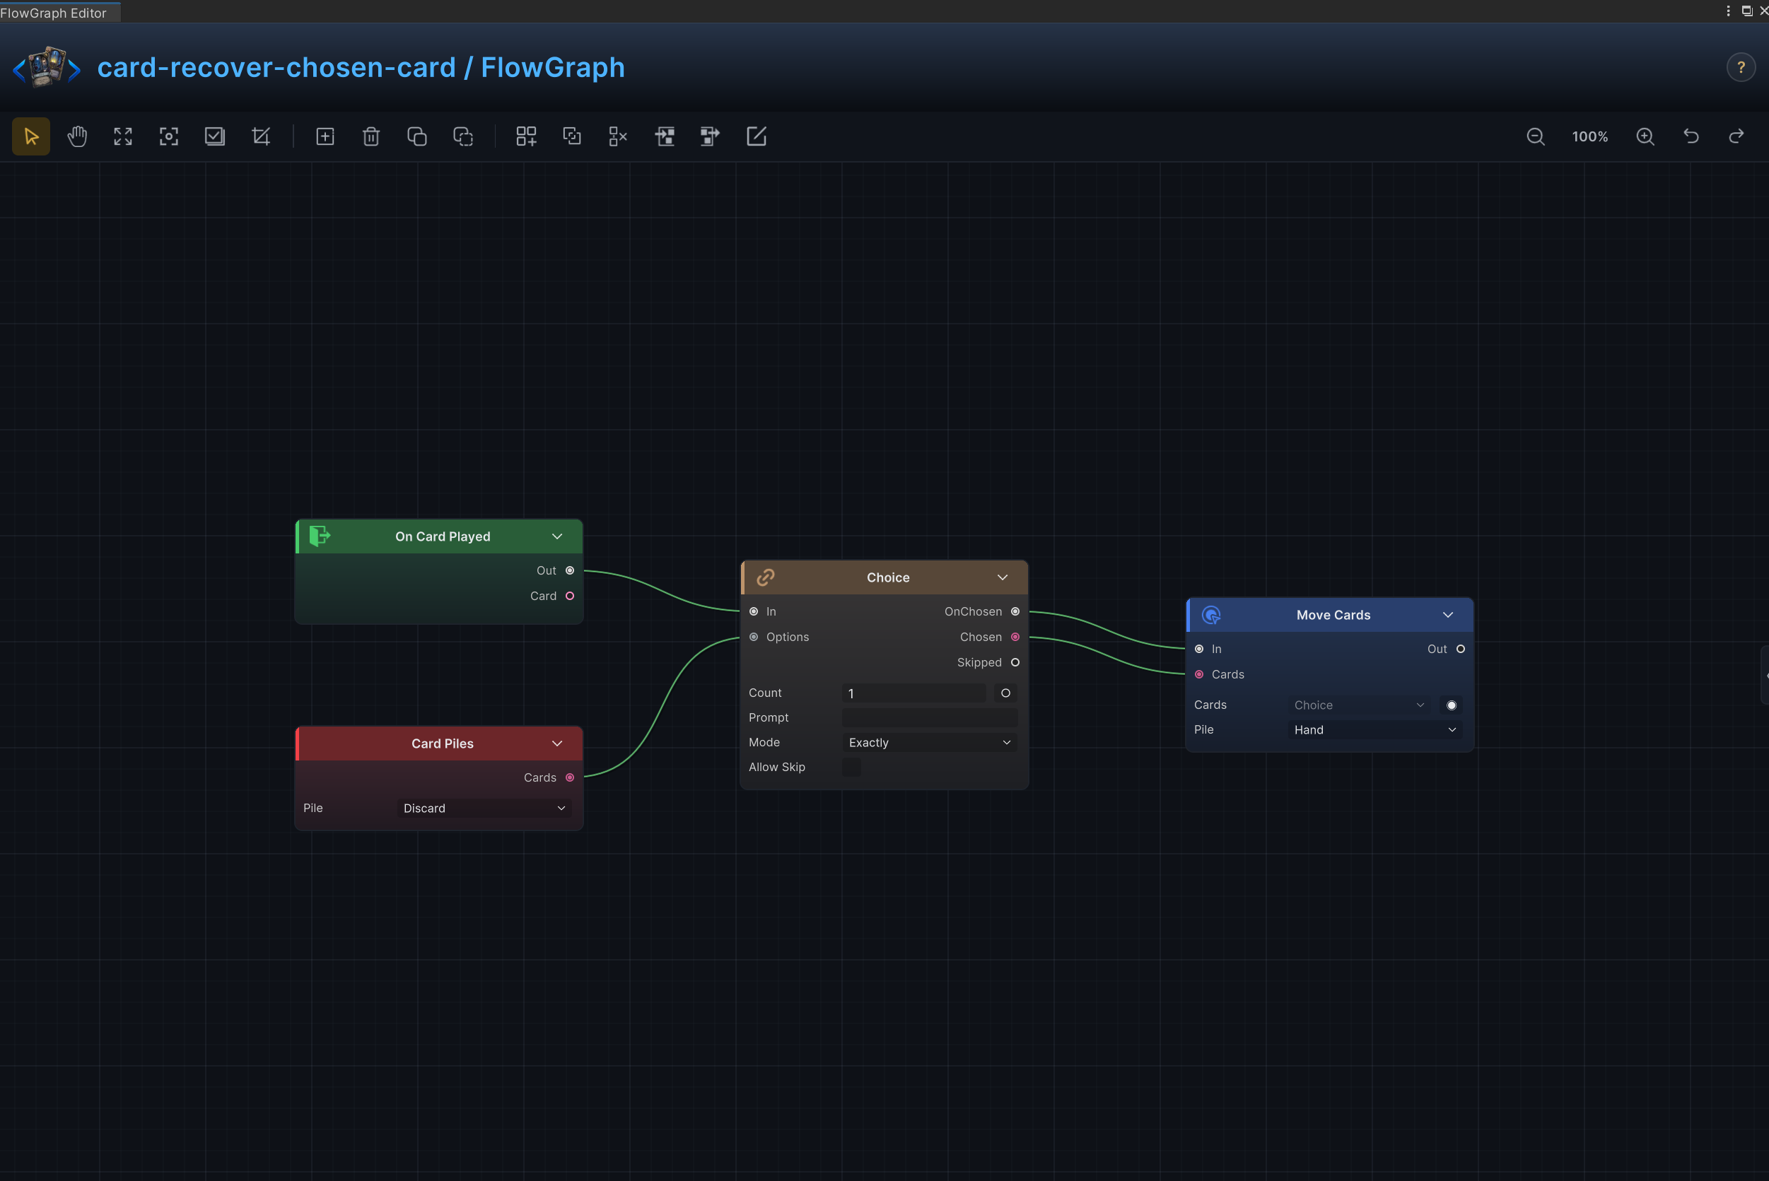
Task: Click the kebab menu in title bar
Action: click(x=1728, y=11)
